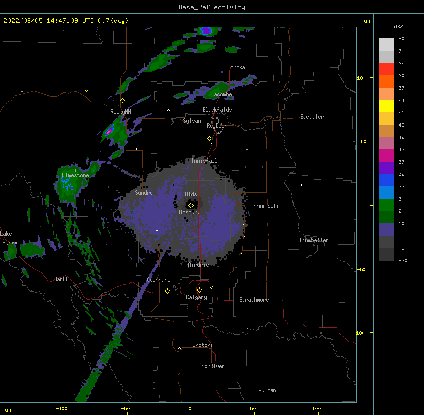Click the Base_Reflectivity title

pos(212,7)
